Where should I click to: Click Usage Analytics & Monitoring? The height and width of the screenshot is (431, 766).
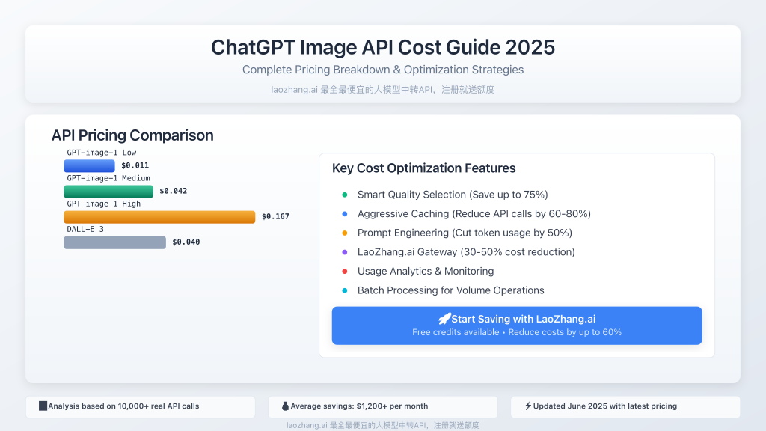tap(426, 271)
